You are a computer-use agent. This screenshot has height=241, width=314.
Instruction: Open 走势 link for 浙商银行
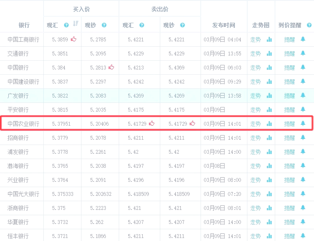[255, 208]
